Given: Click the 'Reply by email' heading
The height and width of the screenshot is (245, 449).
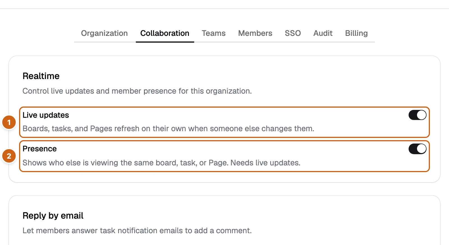Looking at the screenshot, I should 53,216.
